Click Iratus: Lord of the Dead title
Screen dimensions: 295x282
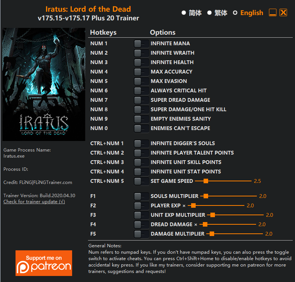tap(88, 9)
